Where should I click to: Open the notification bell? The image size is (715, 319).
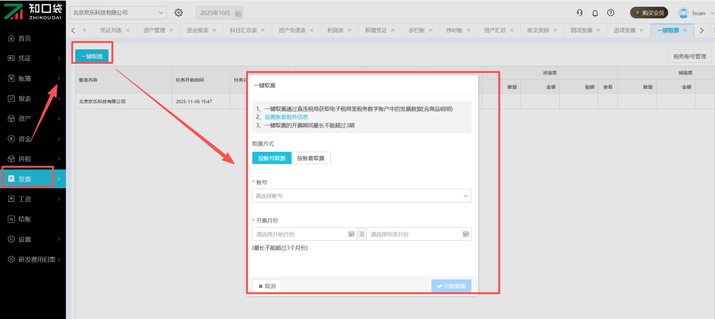point(595,13)
